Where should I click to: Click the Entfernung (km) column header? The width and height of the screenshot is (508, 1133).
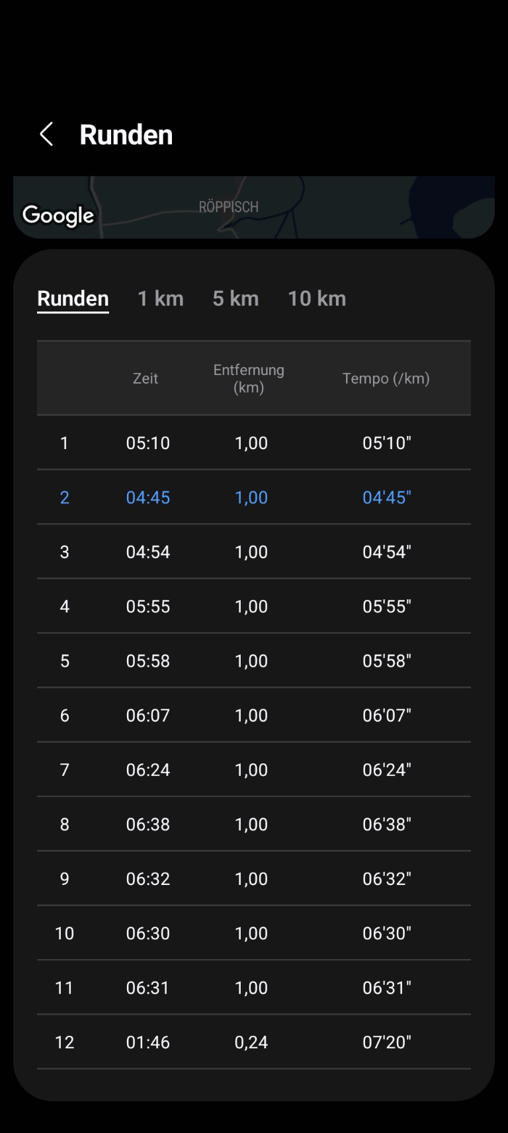click(249, 378)
